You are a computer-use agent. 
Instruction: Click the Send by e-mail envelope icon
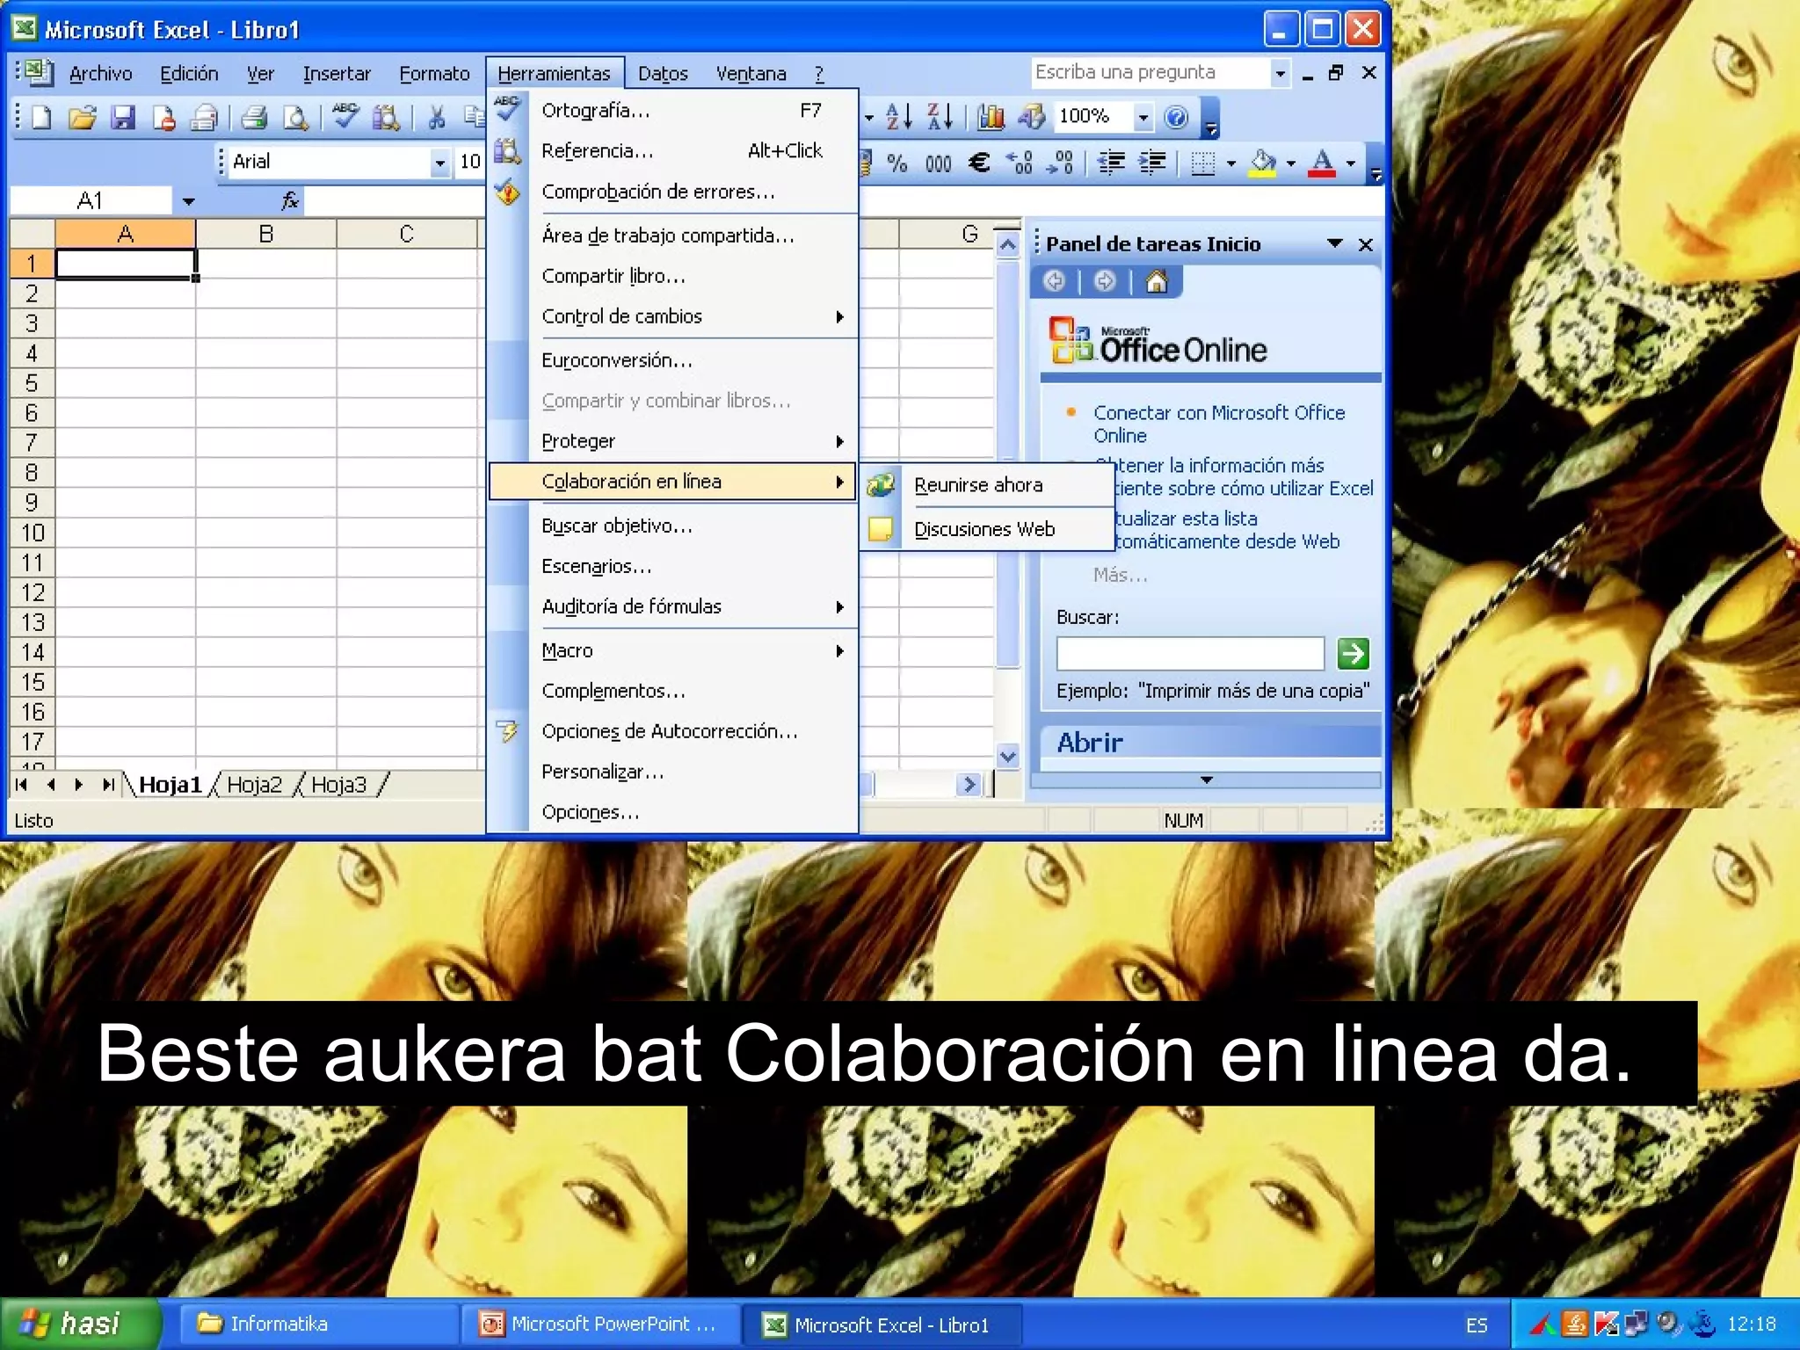tap(205, 117)
